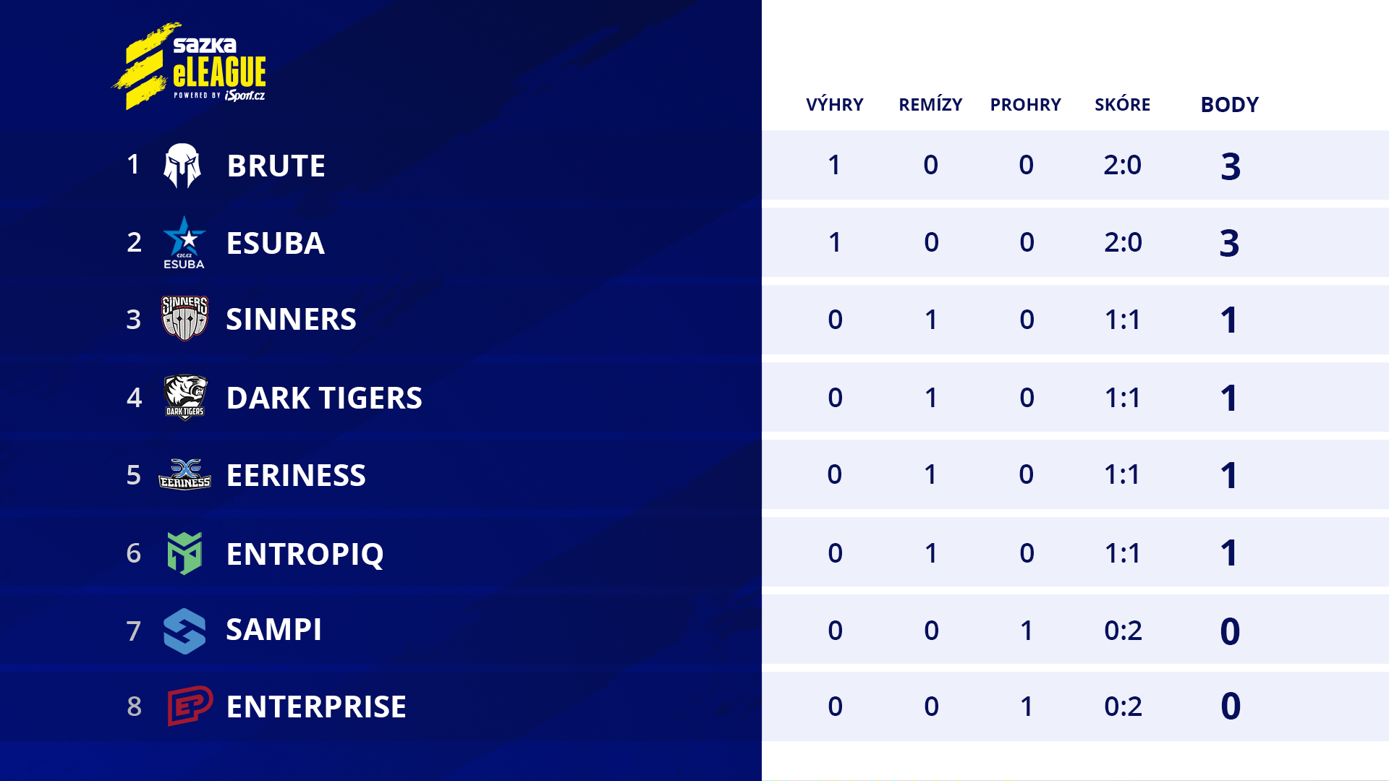The image size is (1389, 781).
Task: Select the eSuba star logo
Action: [184, 242]
